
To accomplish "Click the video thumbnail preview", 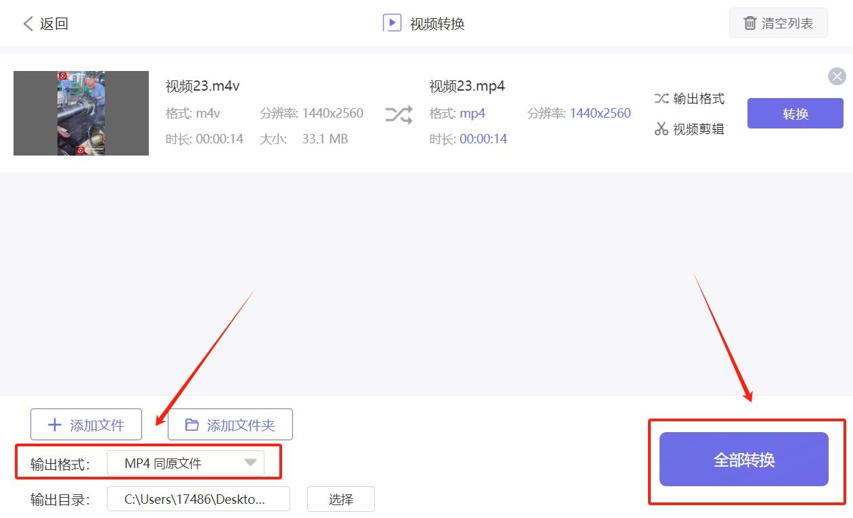I will point(80,113).
